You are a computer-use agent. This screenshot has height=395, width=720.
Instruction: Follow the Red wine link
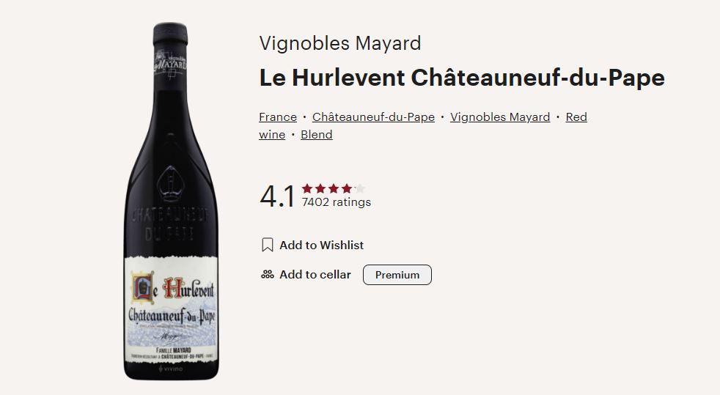(x=576, y=117)
